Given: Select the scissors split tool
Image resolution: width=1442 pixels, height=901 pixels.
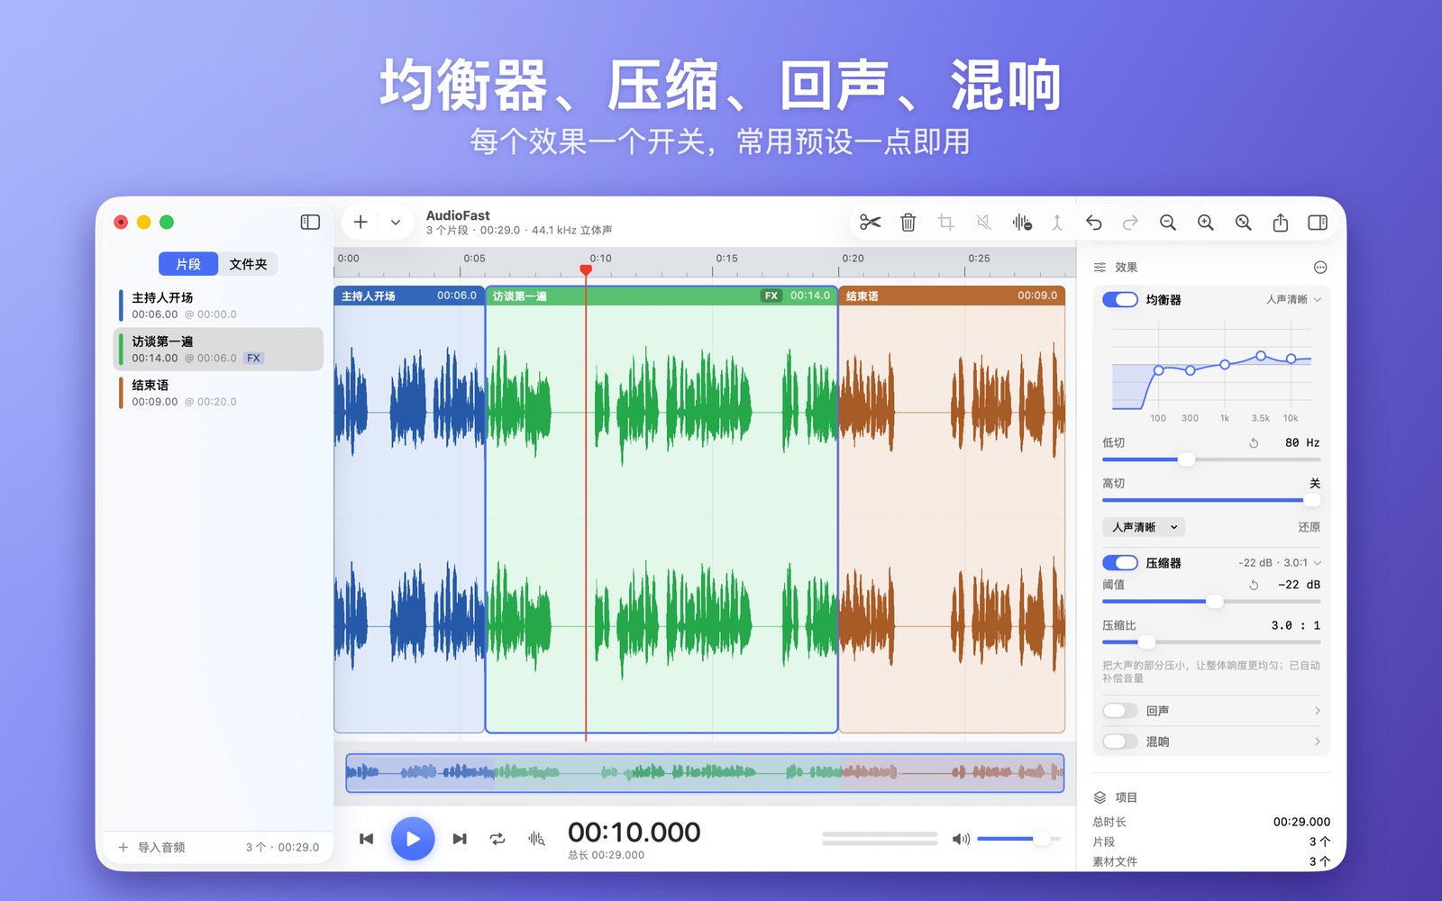Looking at the screenshot, I should 870,222.
